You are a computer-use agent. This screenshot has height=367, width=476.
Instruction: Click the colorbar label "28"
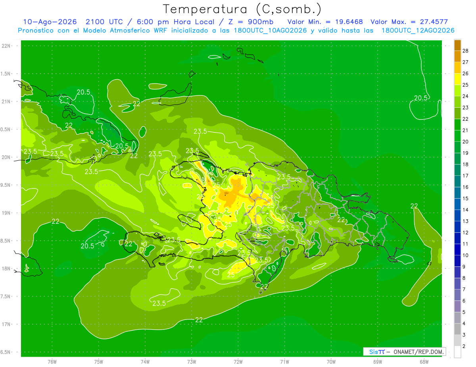point(466,51)
